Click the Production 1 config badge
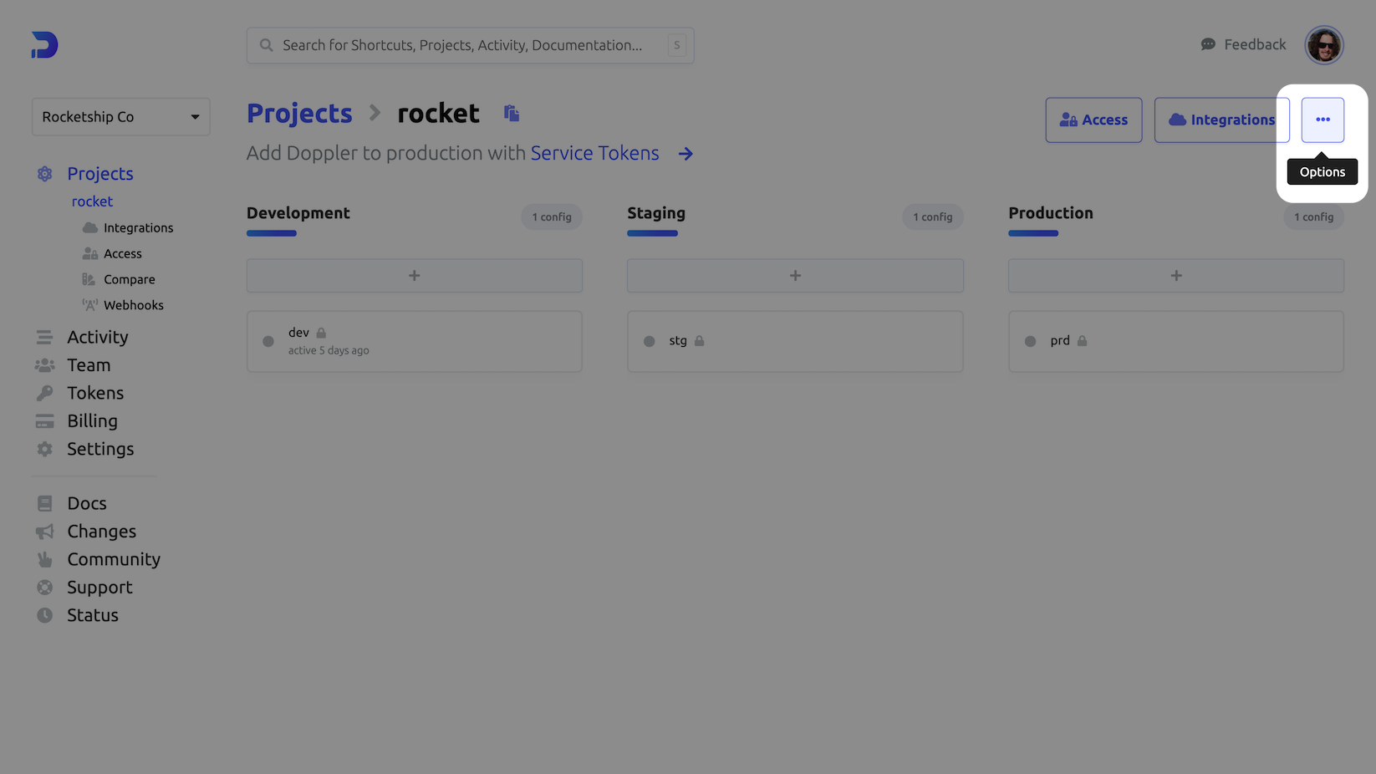 tap(1313, 216)
